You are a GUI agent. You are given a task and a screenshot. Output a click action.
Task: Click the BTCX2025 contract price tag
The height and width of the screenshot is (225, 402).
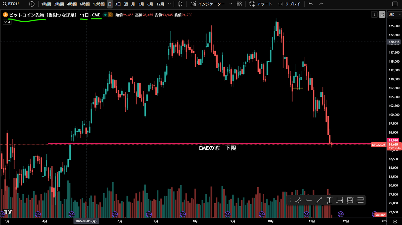pos(378,145)
